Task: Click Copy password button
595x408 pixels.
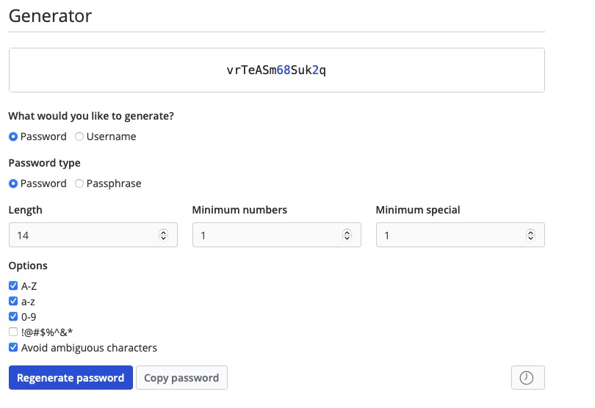Action: click(181, 378)
